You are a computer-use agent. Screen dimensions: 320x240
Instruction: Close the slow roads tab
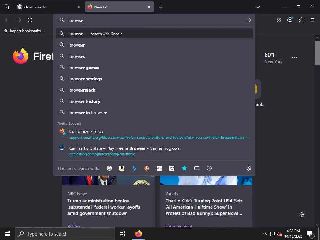pos(78,7)
